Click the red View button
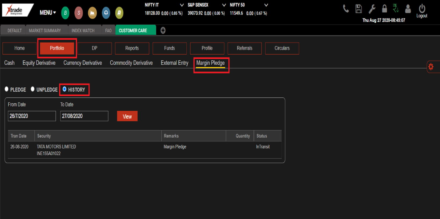Screen dimensions: 440x219 coord(127,116)
